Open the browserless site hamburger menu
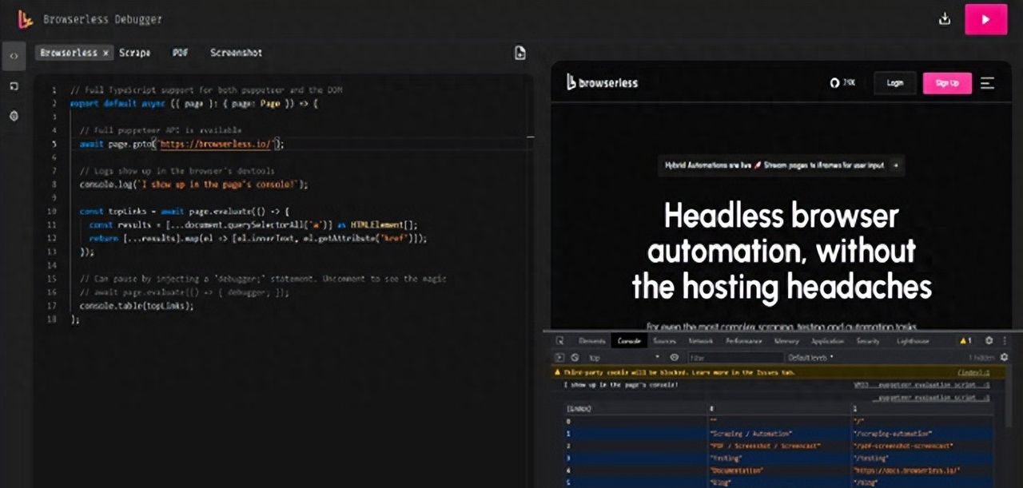Screen dimensions: 1023x488 [988, 83]
